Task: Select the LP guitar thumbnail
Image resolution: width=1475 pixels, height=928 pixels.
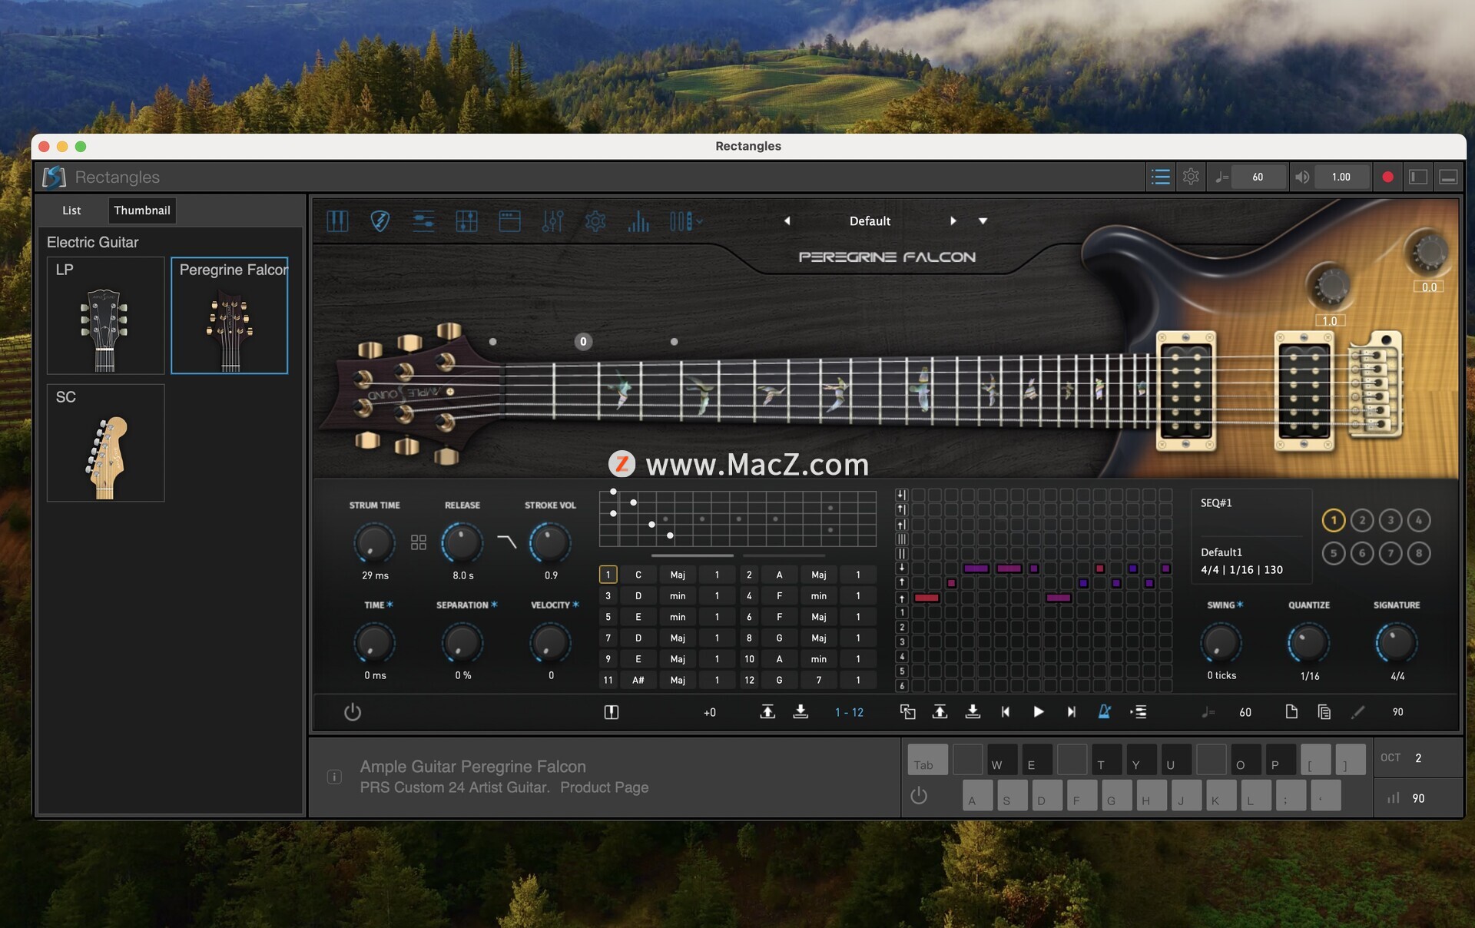Action: click(x=105, y=315)
